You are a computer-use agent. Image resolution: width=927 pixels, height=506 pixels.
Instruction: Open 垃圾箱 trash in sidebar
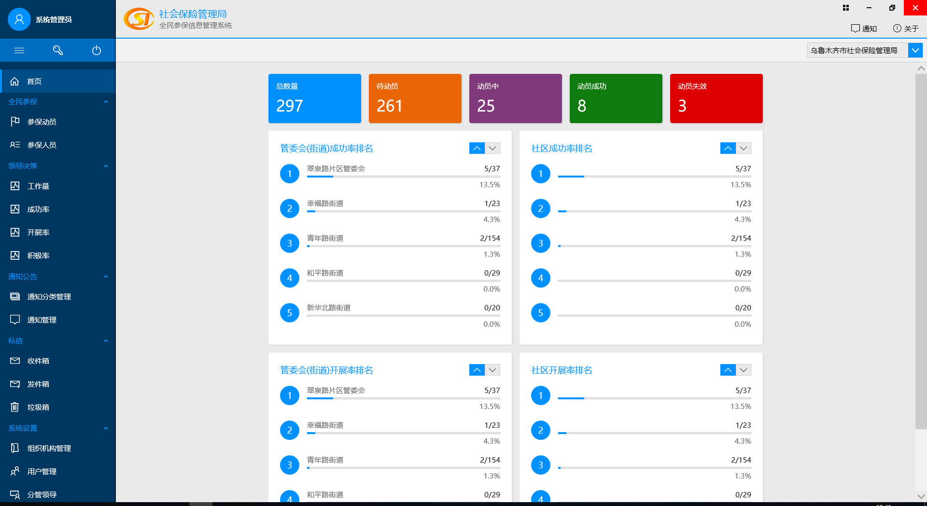point(38,407)
